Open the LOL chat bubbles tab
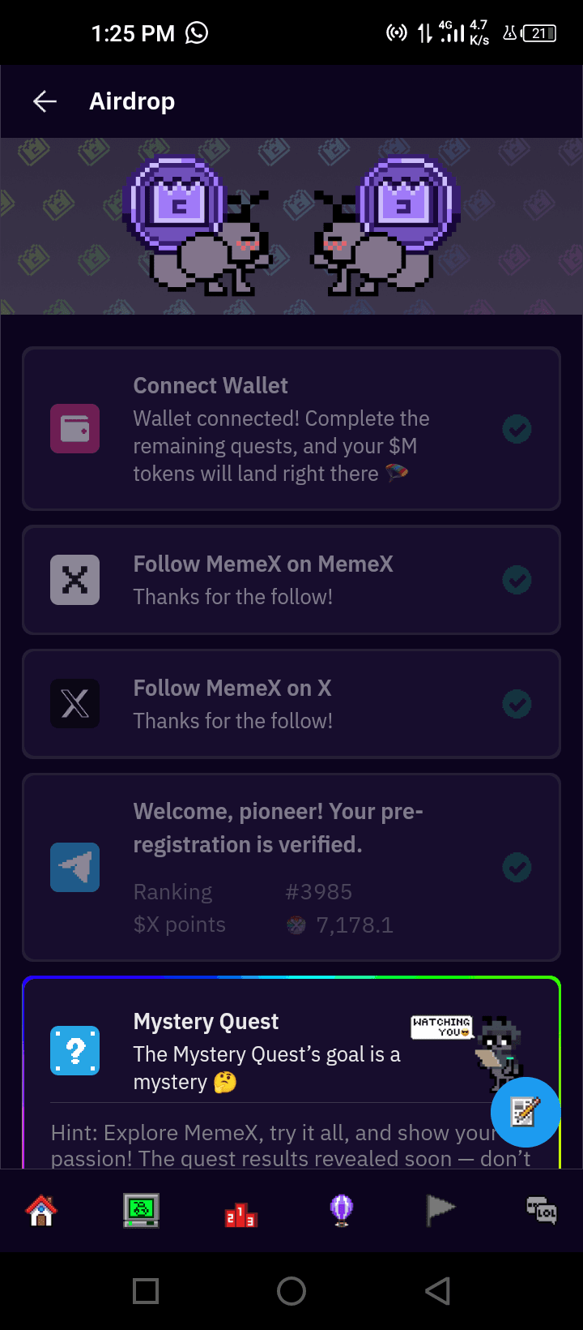The width and height of the screenshot is (583, 1330). click(541, 1211)
